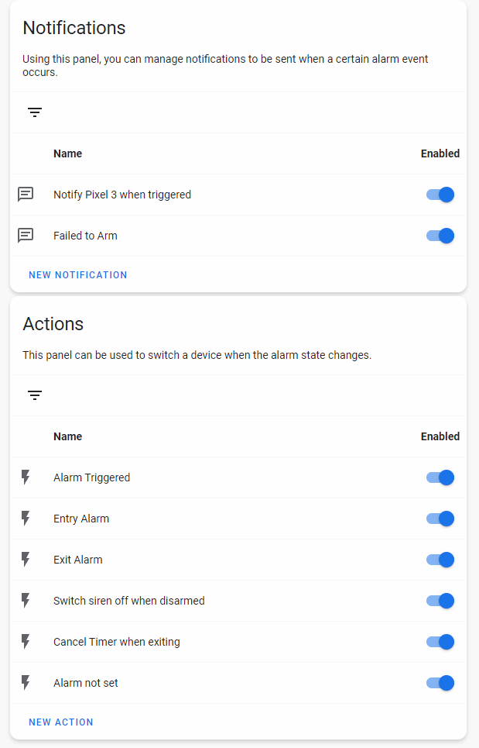
Task: Open the Notifications filter icon
Action: point(35,112)
